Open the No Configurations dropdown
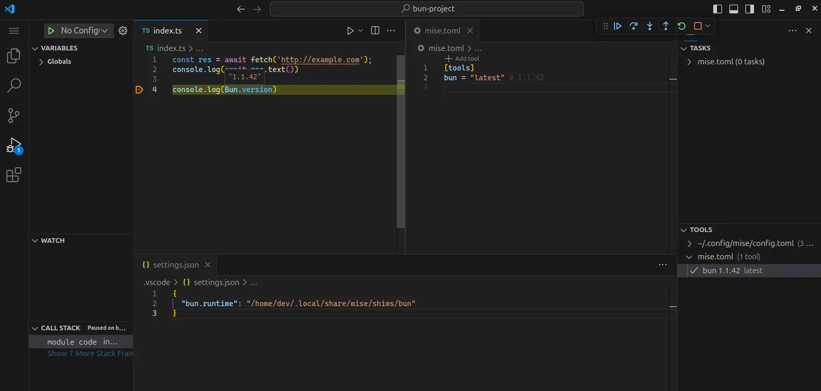This screenshot has width=821, height=391. tap(84, 31)
